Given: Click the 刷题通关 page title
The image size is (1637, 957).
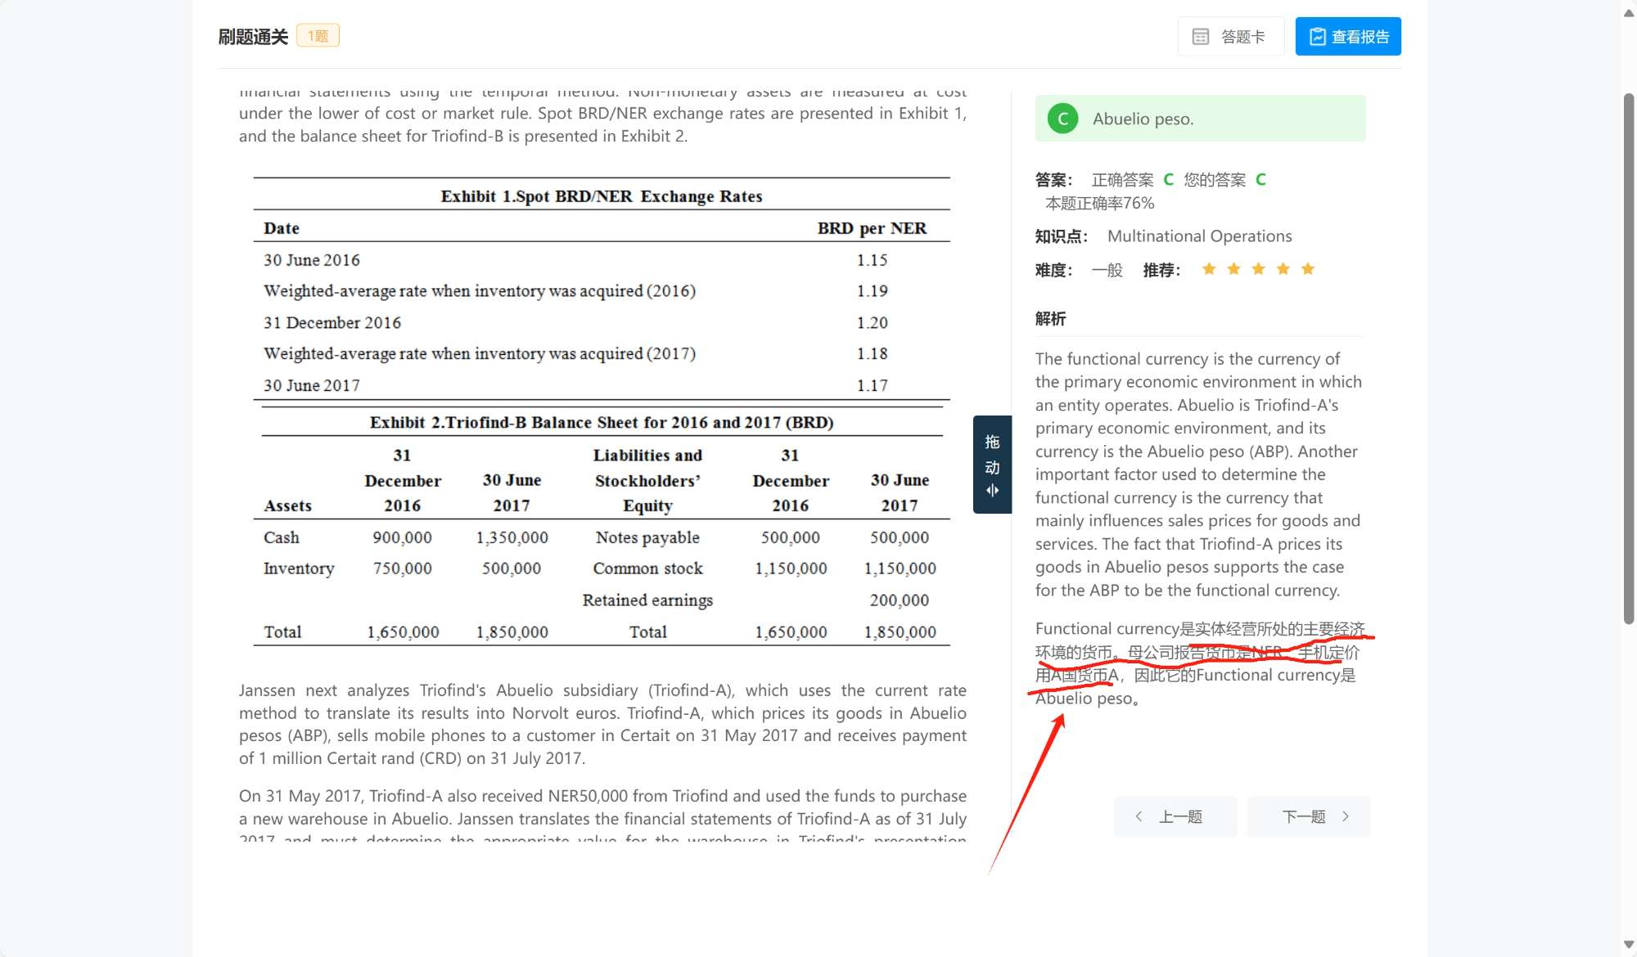Looking at the screenshot, I should [x=253, y=37].
